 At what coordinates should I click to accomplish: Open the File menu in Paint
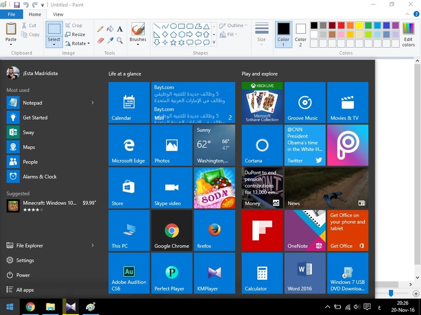click(x=12, y=15)
